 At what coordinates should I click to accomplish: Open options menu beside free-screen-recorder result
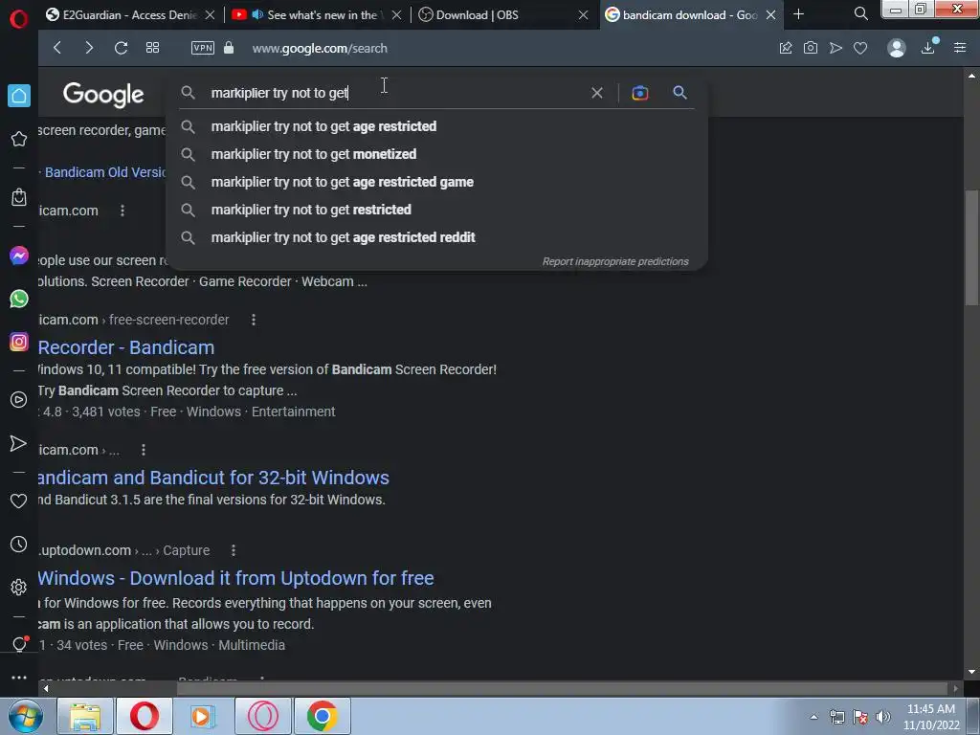pyautogui.click(x=253, y=320)
